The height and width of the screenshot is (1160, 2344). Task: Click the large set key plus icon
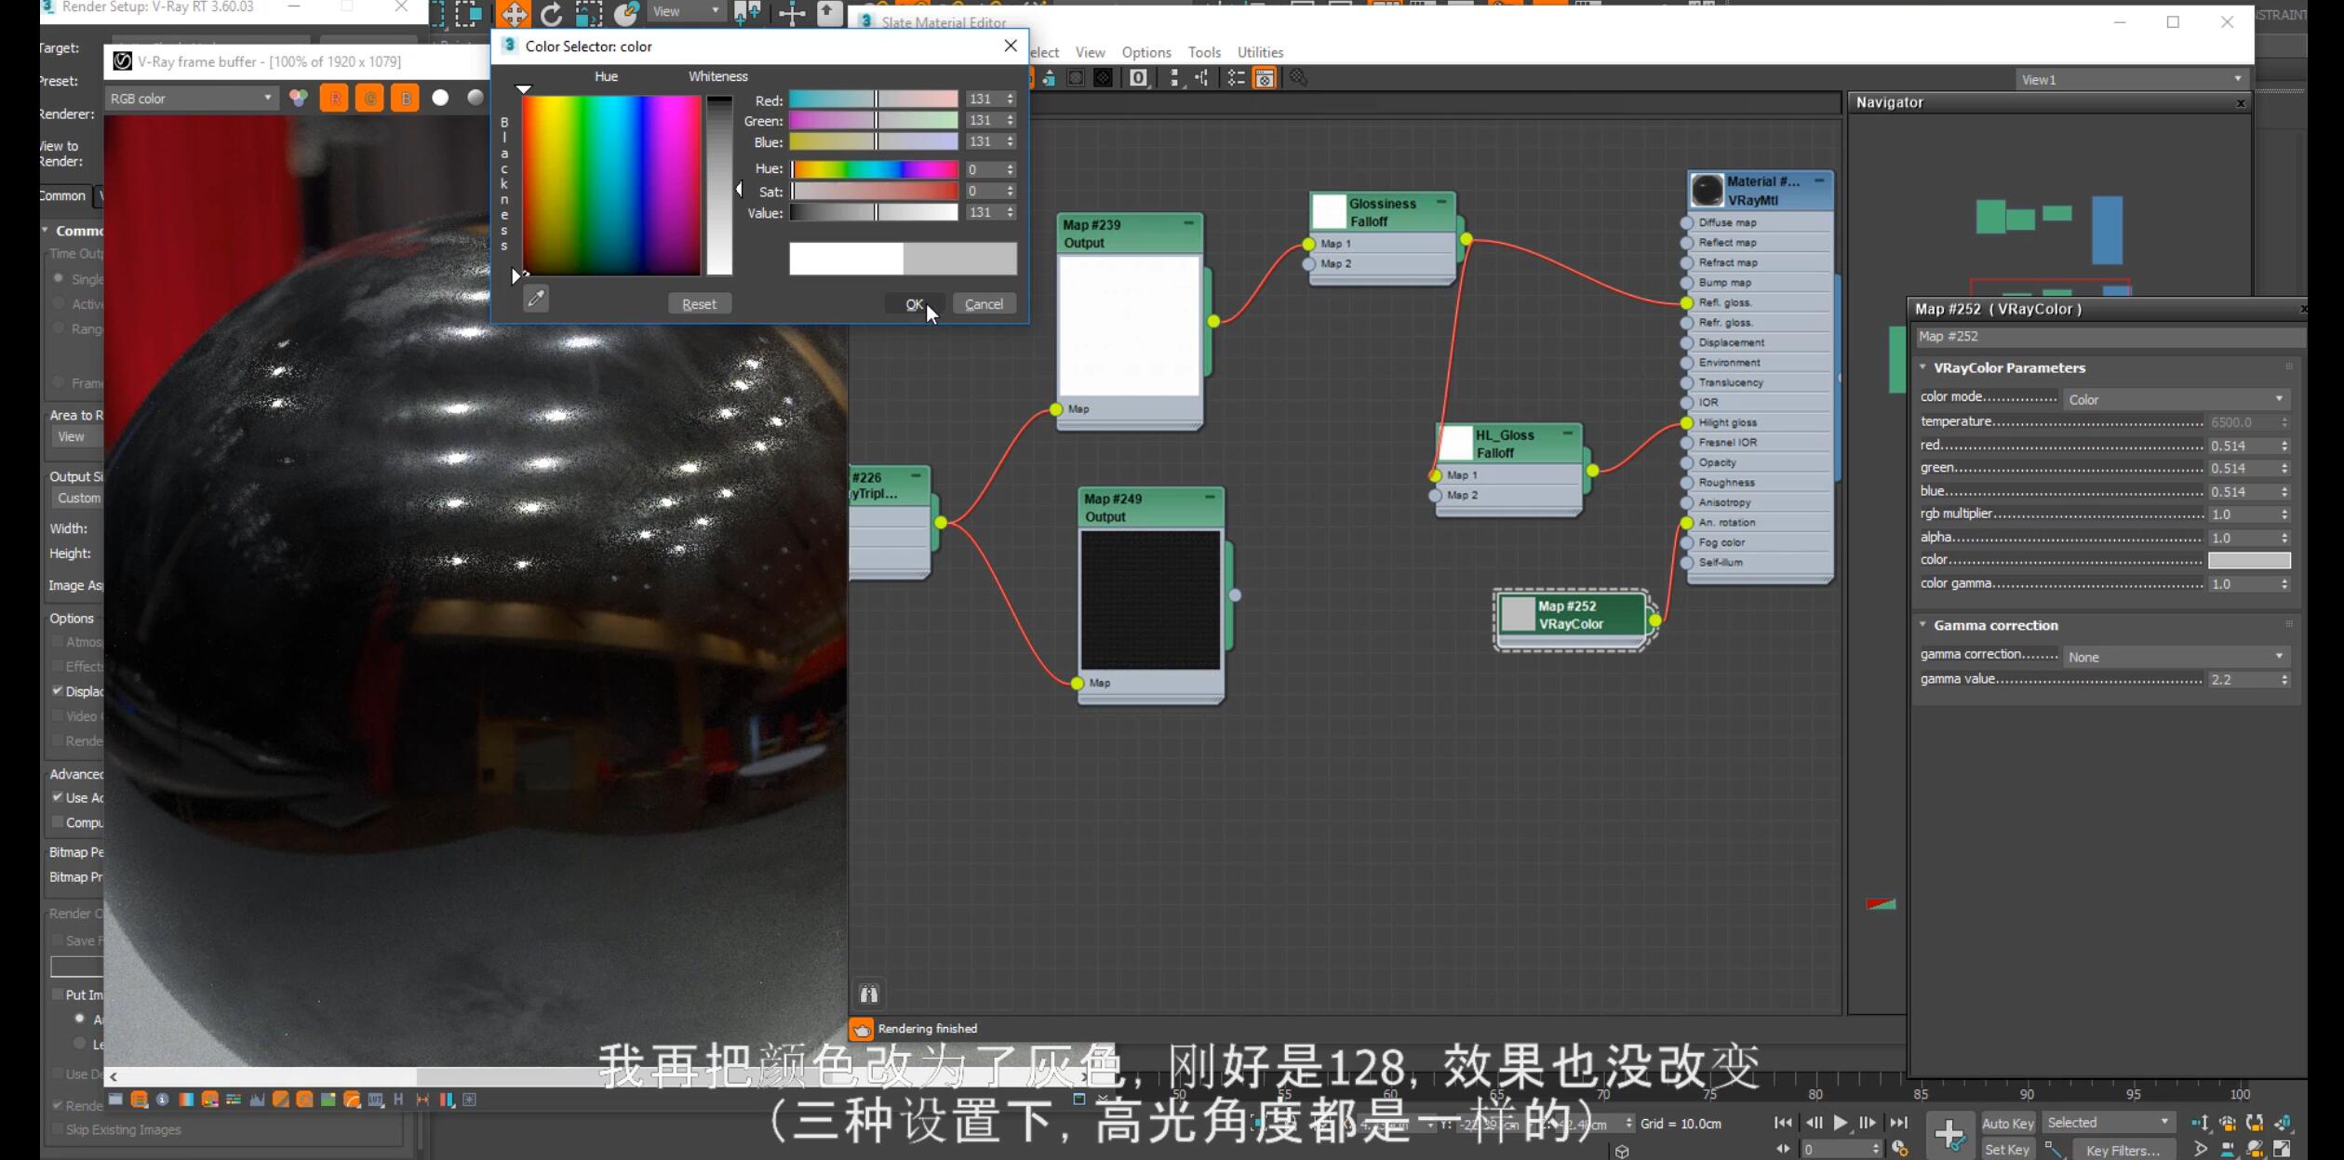pyautogui.click(x=1949, y=1134)
